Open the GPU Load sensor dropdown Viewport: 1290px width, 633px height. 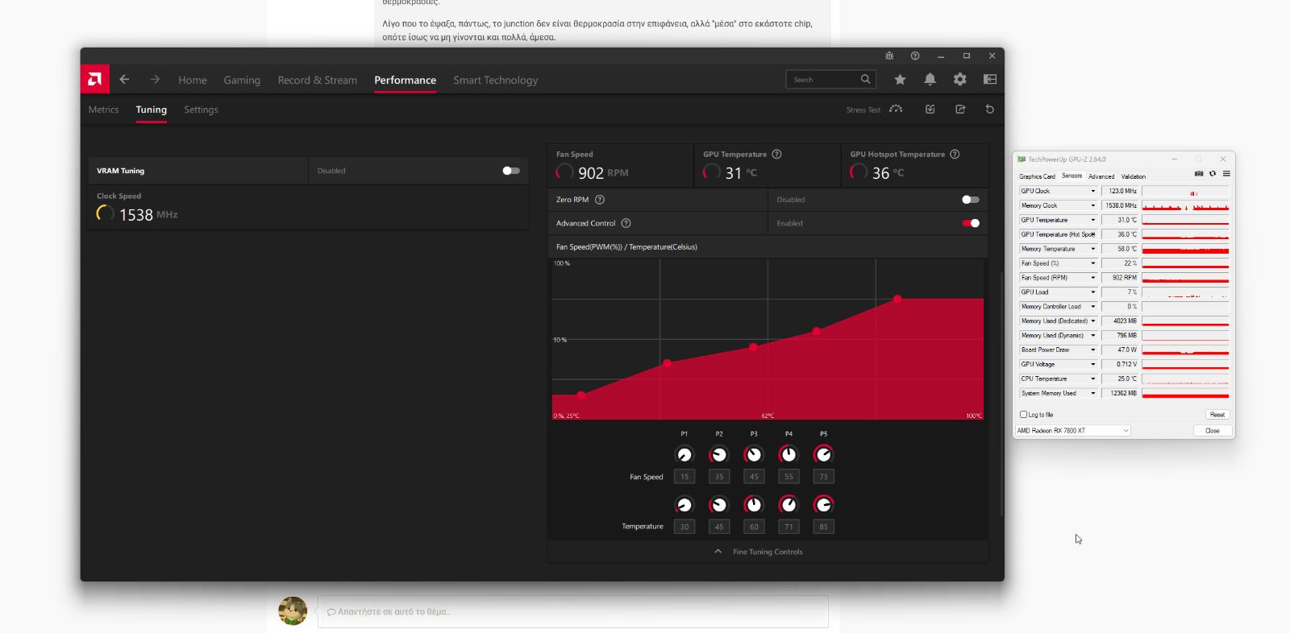click(1093, 292)
